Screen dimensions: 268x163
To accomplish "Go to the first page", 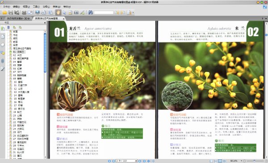I will [x=109, y=161].
